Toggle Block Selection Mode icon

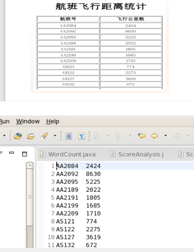coord(69,136)
